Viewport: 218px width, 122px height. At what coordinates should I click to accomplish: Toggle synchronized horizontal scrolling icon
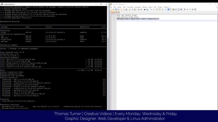[x=159, y=9]
